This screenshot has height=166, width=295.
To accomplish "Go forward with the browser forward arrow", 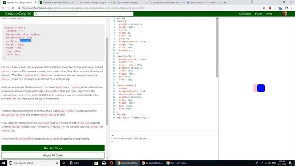I will pos(8,8).
